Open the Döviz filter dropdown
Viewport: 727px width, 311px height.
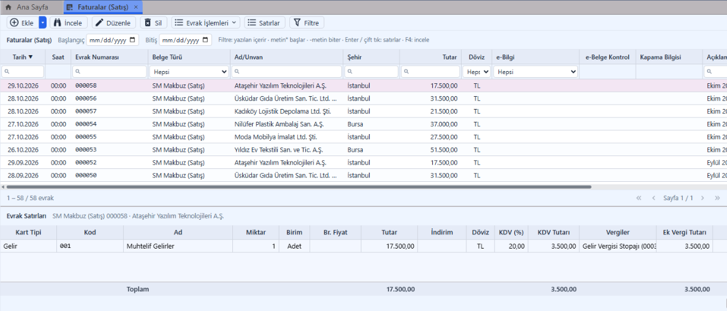tap(477, 72)
